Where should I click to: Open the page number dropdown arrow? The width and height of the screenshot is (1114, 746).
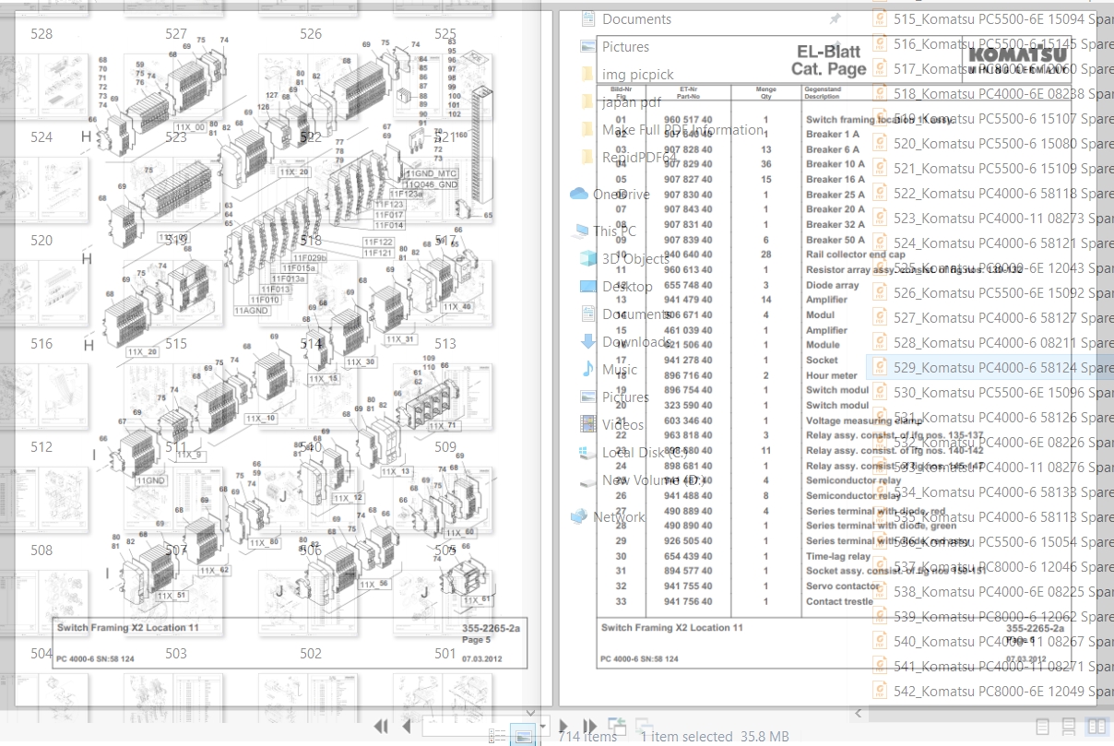544,726
